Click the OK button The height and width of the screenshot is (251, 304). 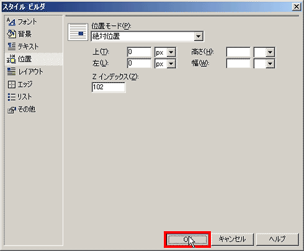click(x=187, y=239)
